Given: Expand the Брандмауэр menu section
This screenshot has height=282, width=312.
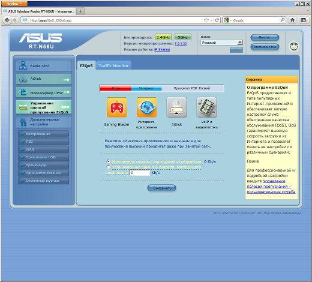Looking at the screenshot, I should click(44, 165).
